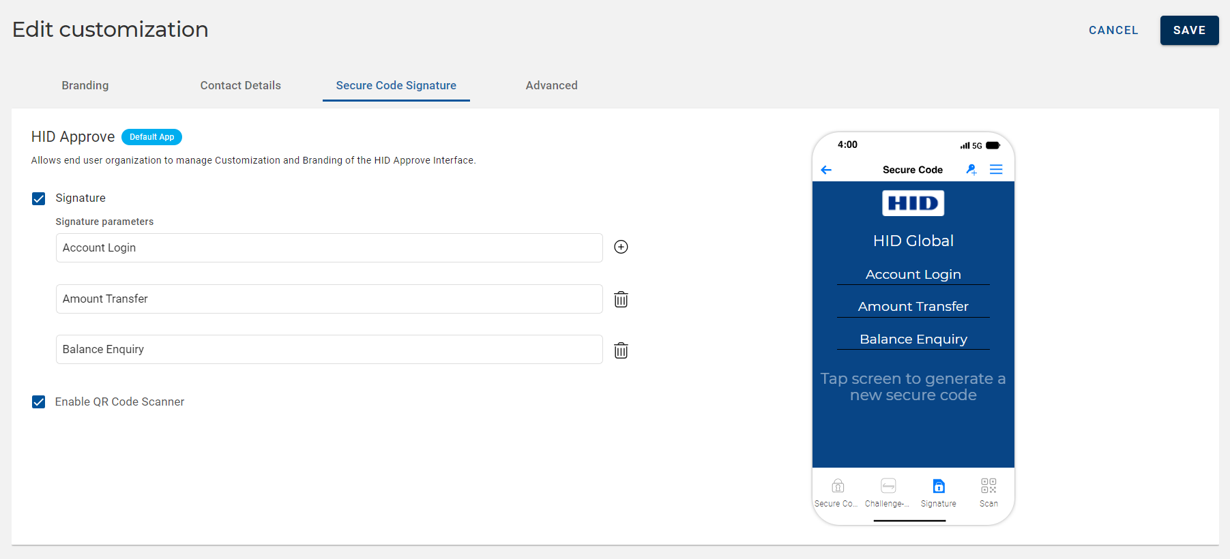1230x559 pixels.
Task: Click the add user icon in preview
Action: [x=971, y=170]
